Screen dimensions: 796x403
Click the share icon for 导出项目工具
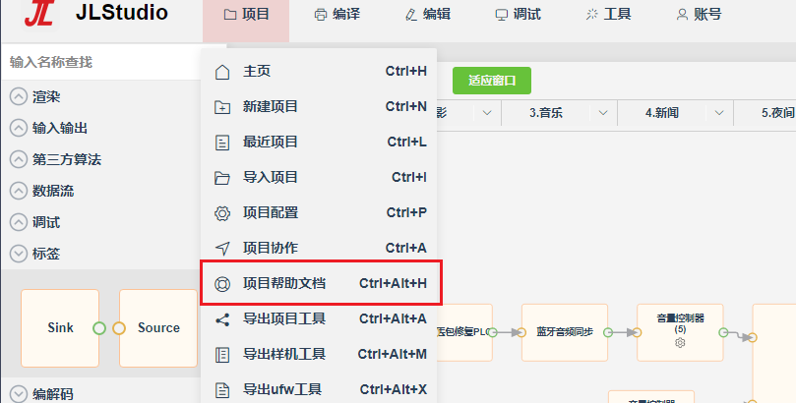point(221,319)
